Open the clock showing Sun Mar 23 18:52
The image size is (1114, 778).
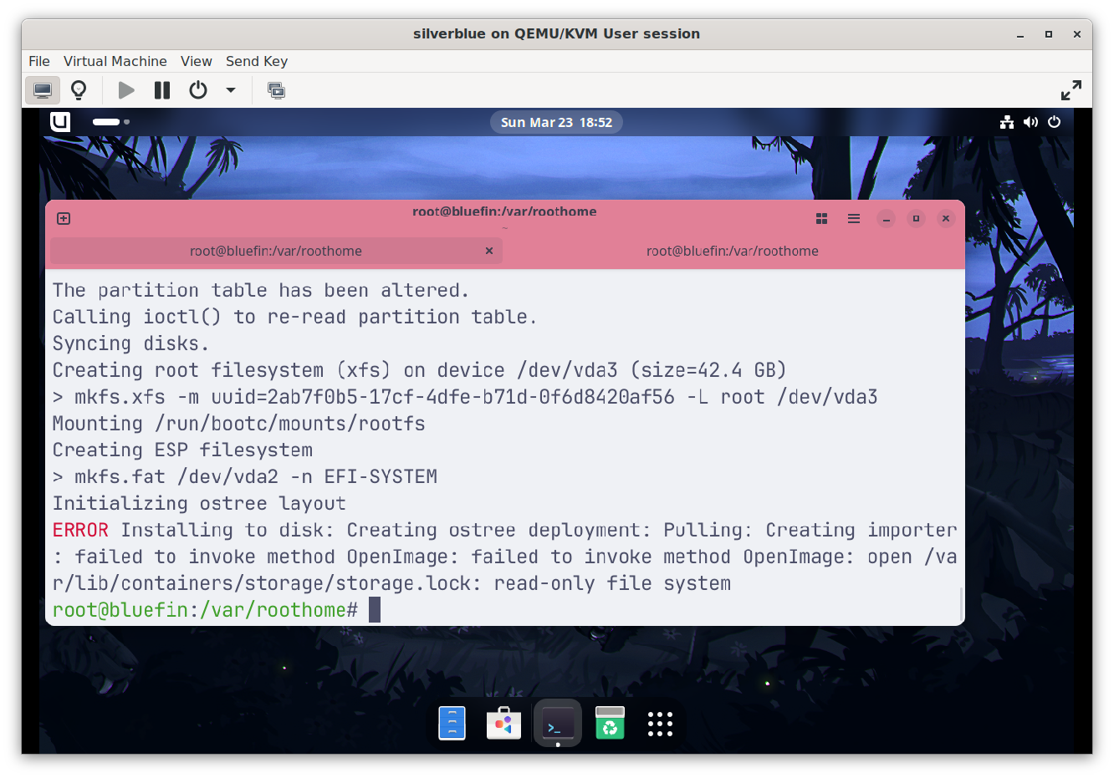(556, 122)
